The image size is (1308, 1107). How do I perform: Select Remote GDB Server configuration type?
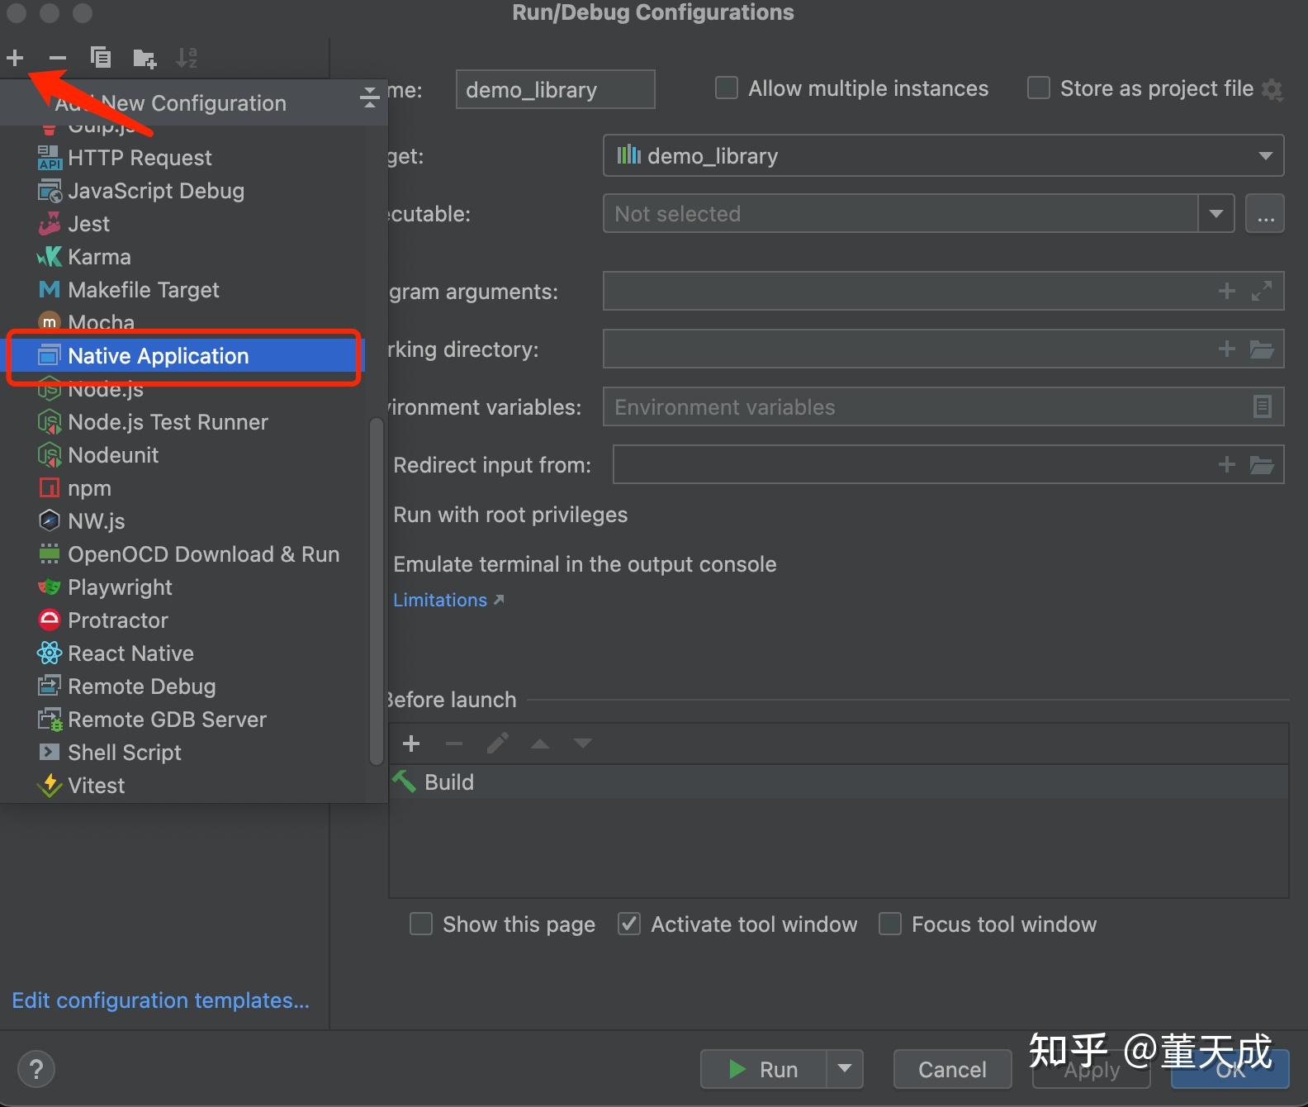coord(182,720)
